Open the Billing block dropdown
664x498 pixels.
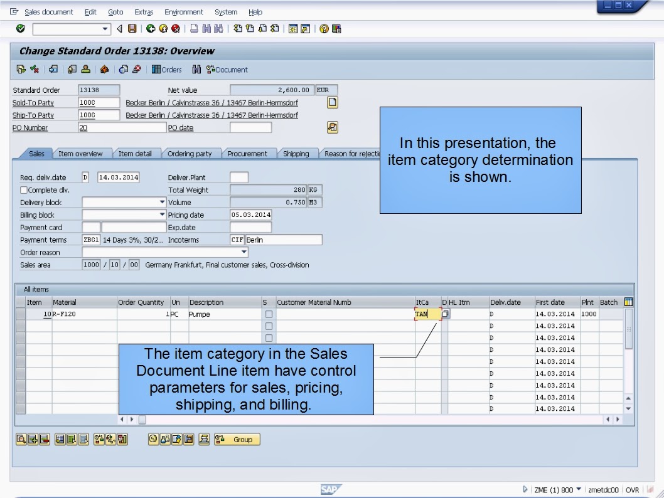pos(161,215)
